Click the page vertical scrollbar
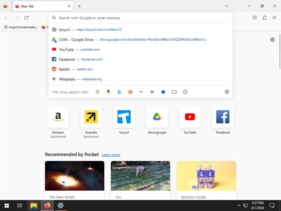This screenshot has height=211, width=281. [x=280, y=51]
